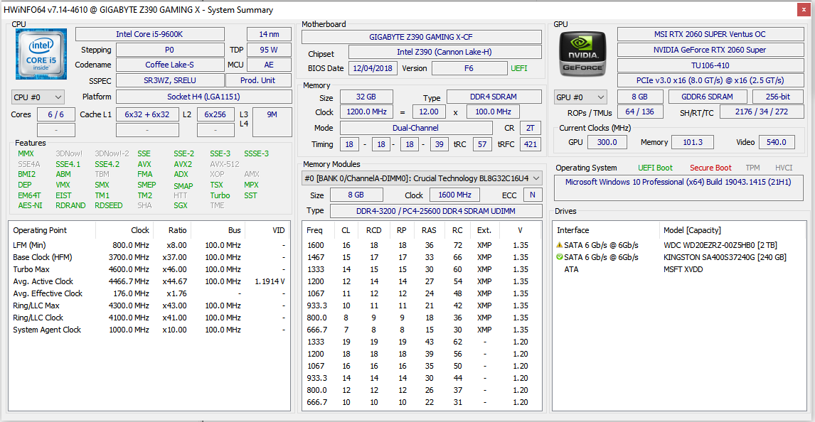Open the GPU #0 selector dropdown
This screenshot has width=815, height=422.
(580, 97)
